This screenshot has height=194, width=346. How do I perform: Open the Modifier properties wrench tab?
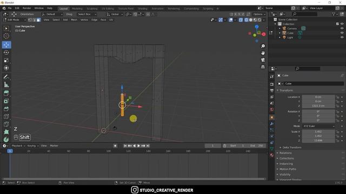click(x=272, y=123)
